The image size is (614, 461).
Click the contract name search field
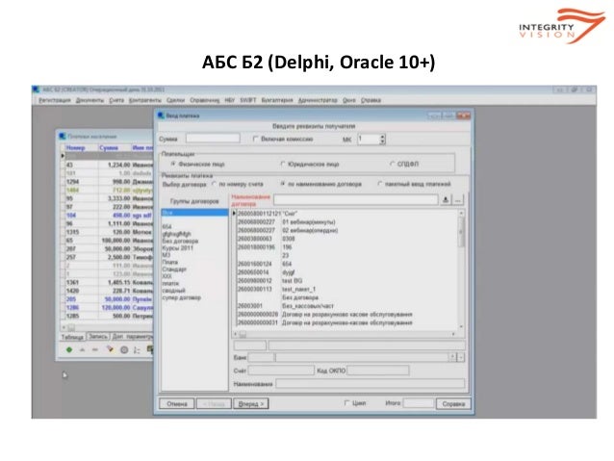[x=355, y=200]
